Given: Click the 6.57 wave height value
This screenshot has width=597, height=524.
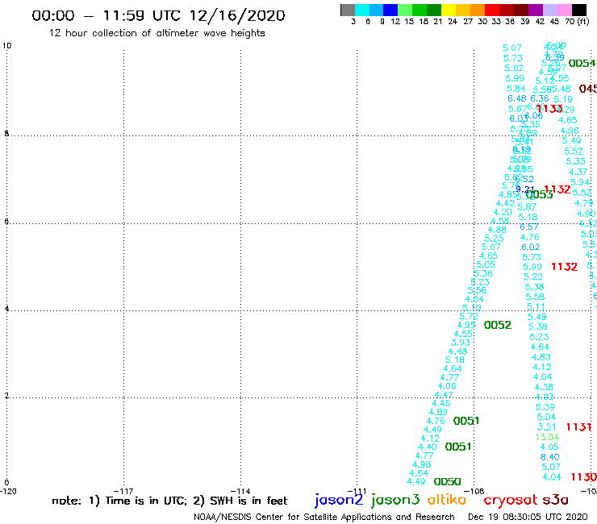Looking at the screenshot, I should [529, 227].
